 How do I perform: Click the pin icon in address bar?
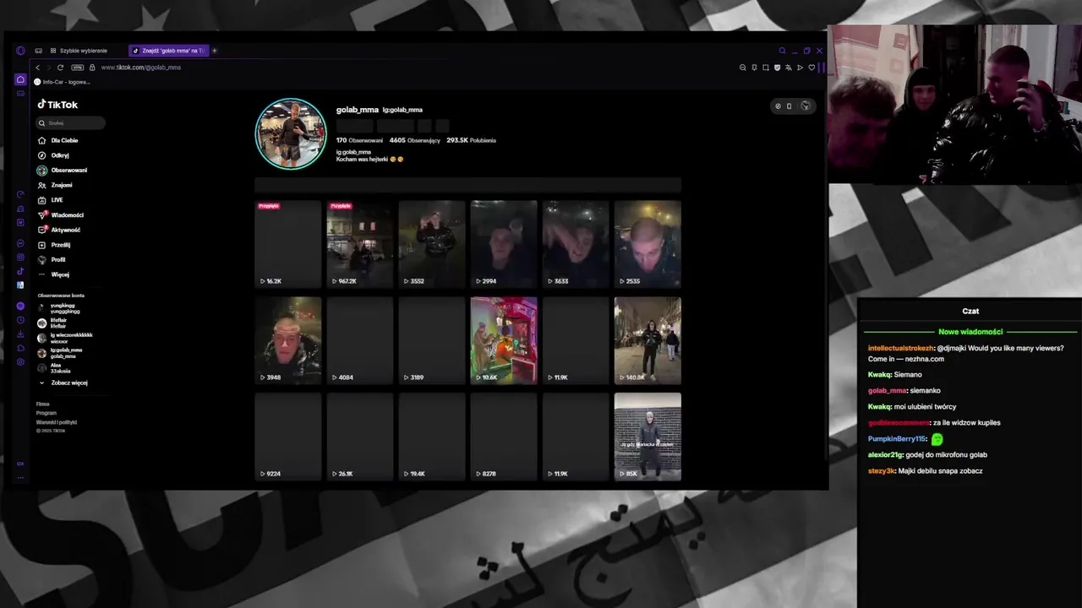(x=754, y=68)
